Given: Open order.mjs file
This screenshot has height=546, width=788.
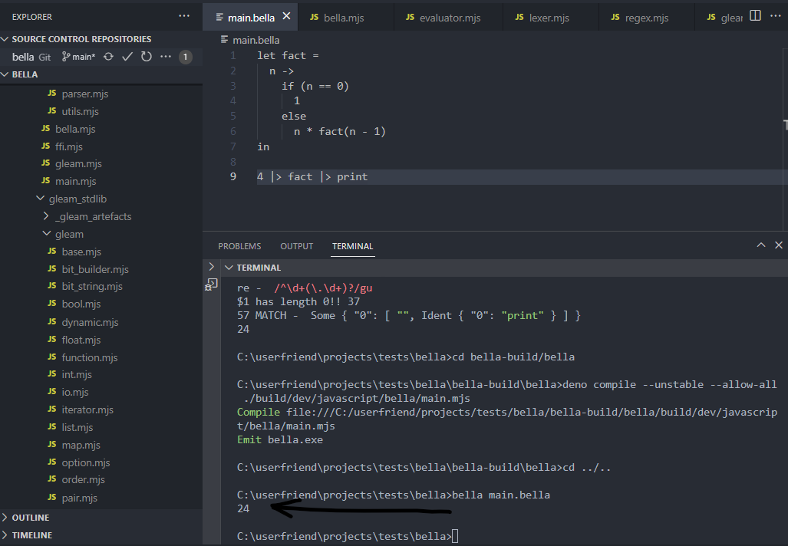Looking at the screenshot, I should pos(83,480).
